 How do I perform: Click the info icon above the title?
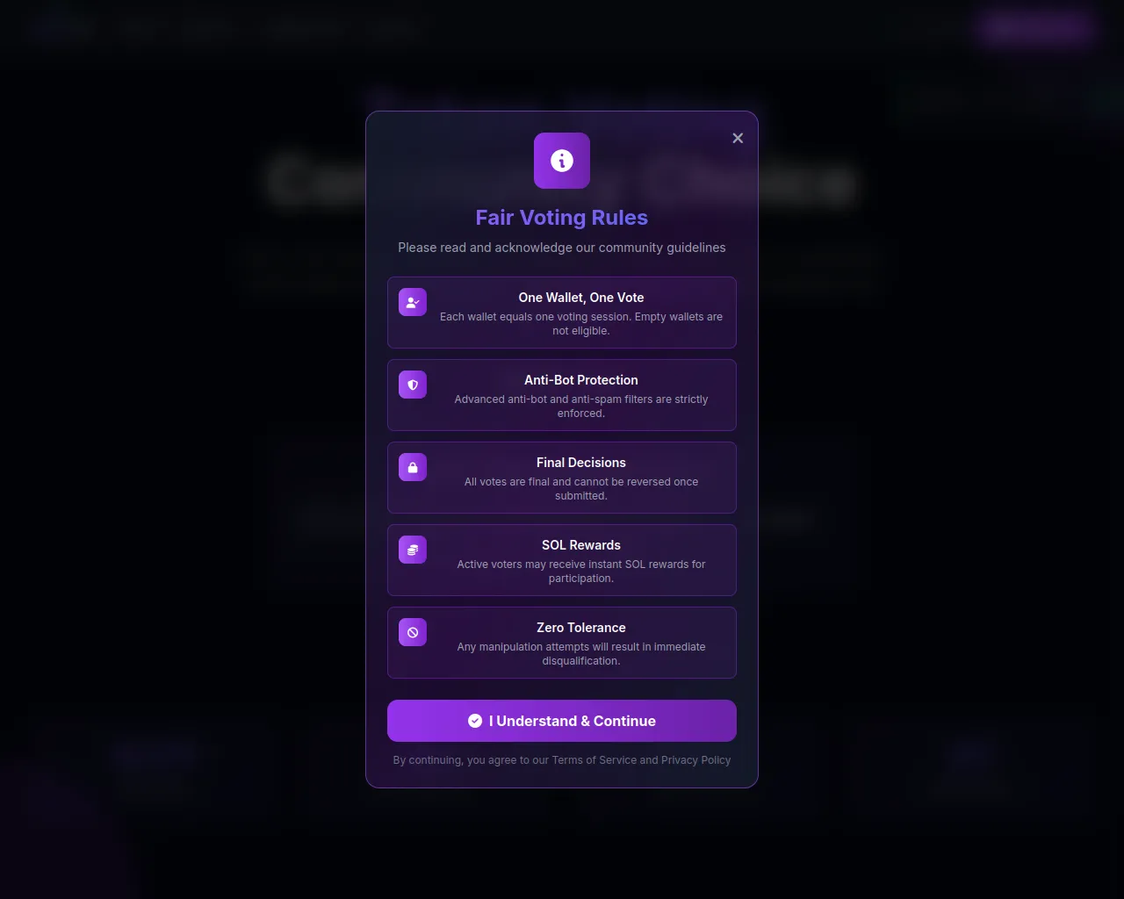[x=562, y=161]
